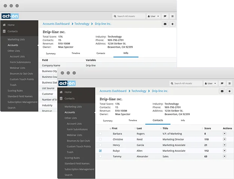Switch to the Info tab in the front window
This screenshot has width=234, height=179.
183,120
